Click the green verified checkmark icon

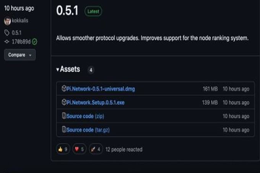coord(34,42)
